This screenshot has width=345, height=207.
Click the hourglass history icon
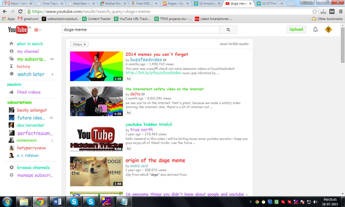point(11,66)
